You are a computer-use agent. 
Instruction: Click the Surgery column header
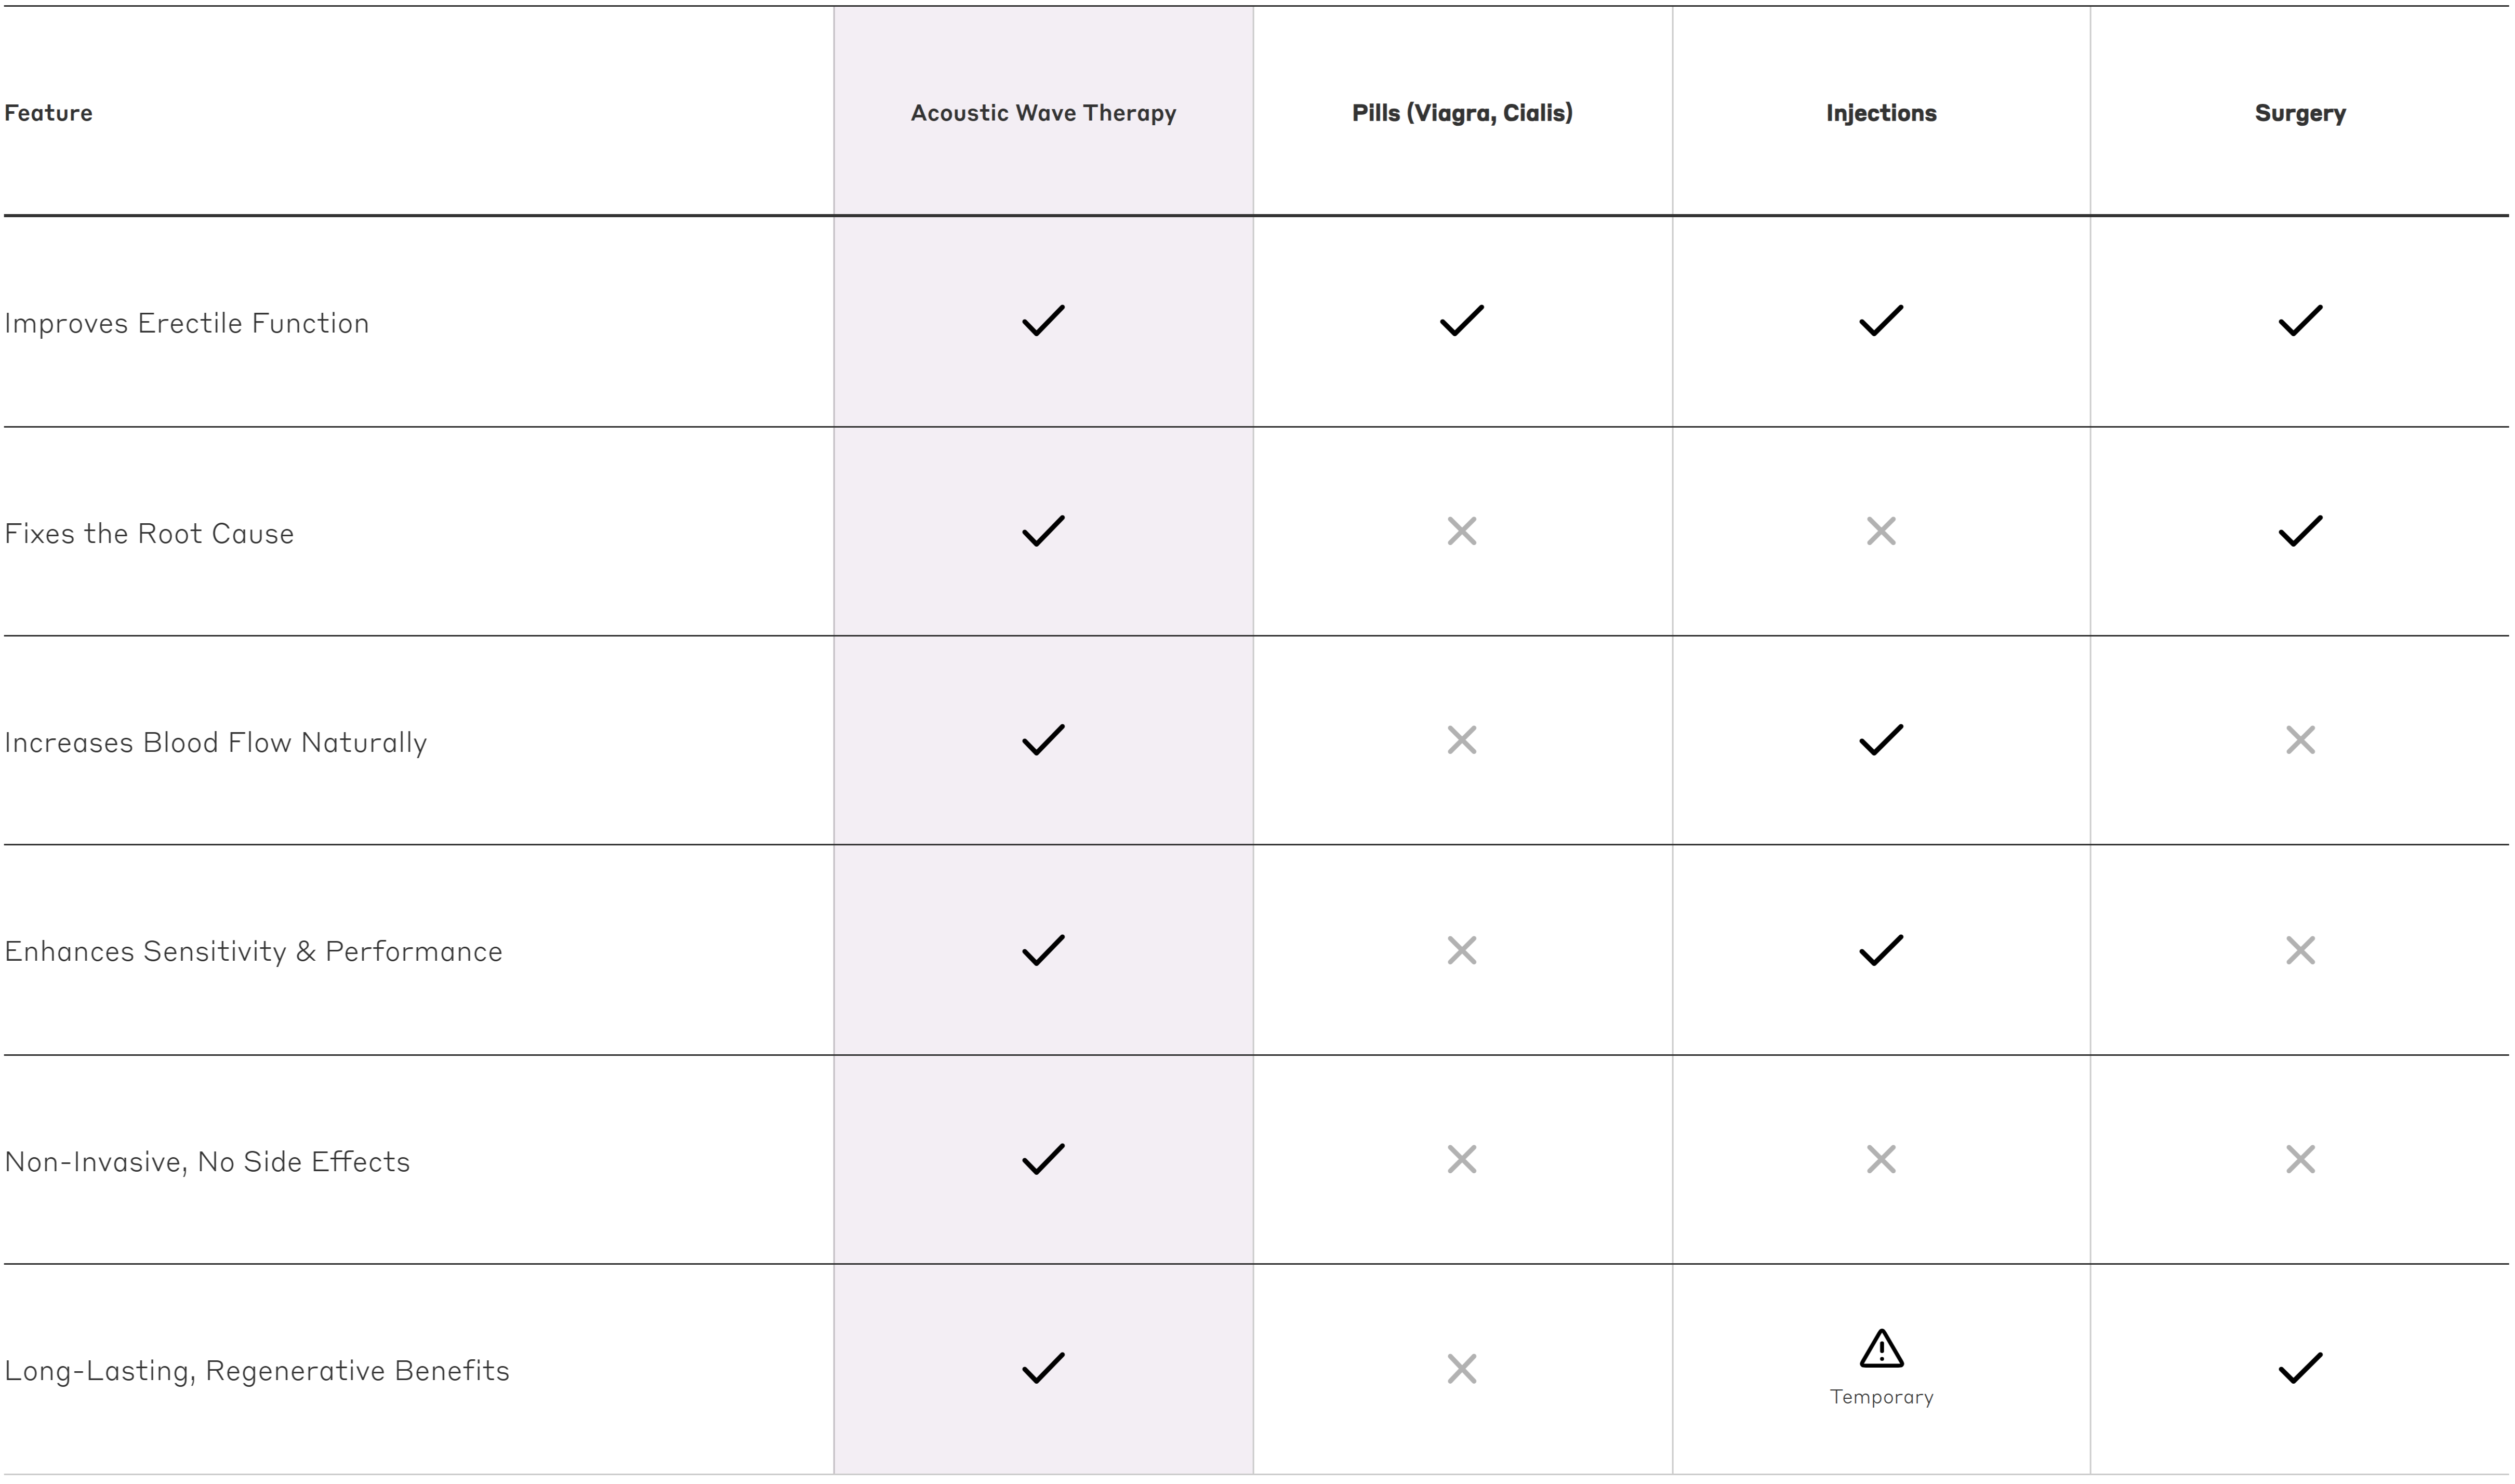2299,113
